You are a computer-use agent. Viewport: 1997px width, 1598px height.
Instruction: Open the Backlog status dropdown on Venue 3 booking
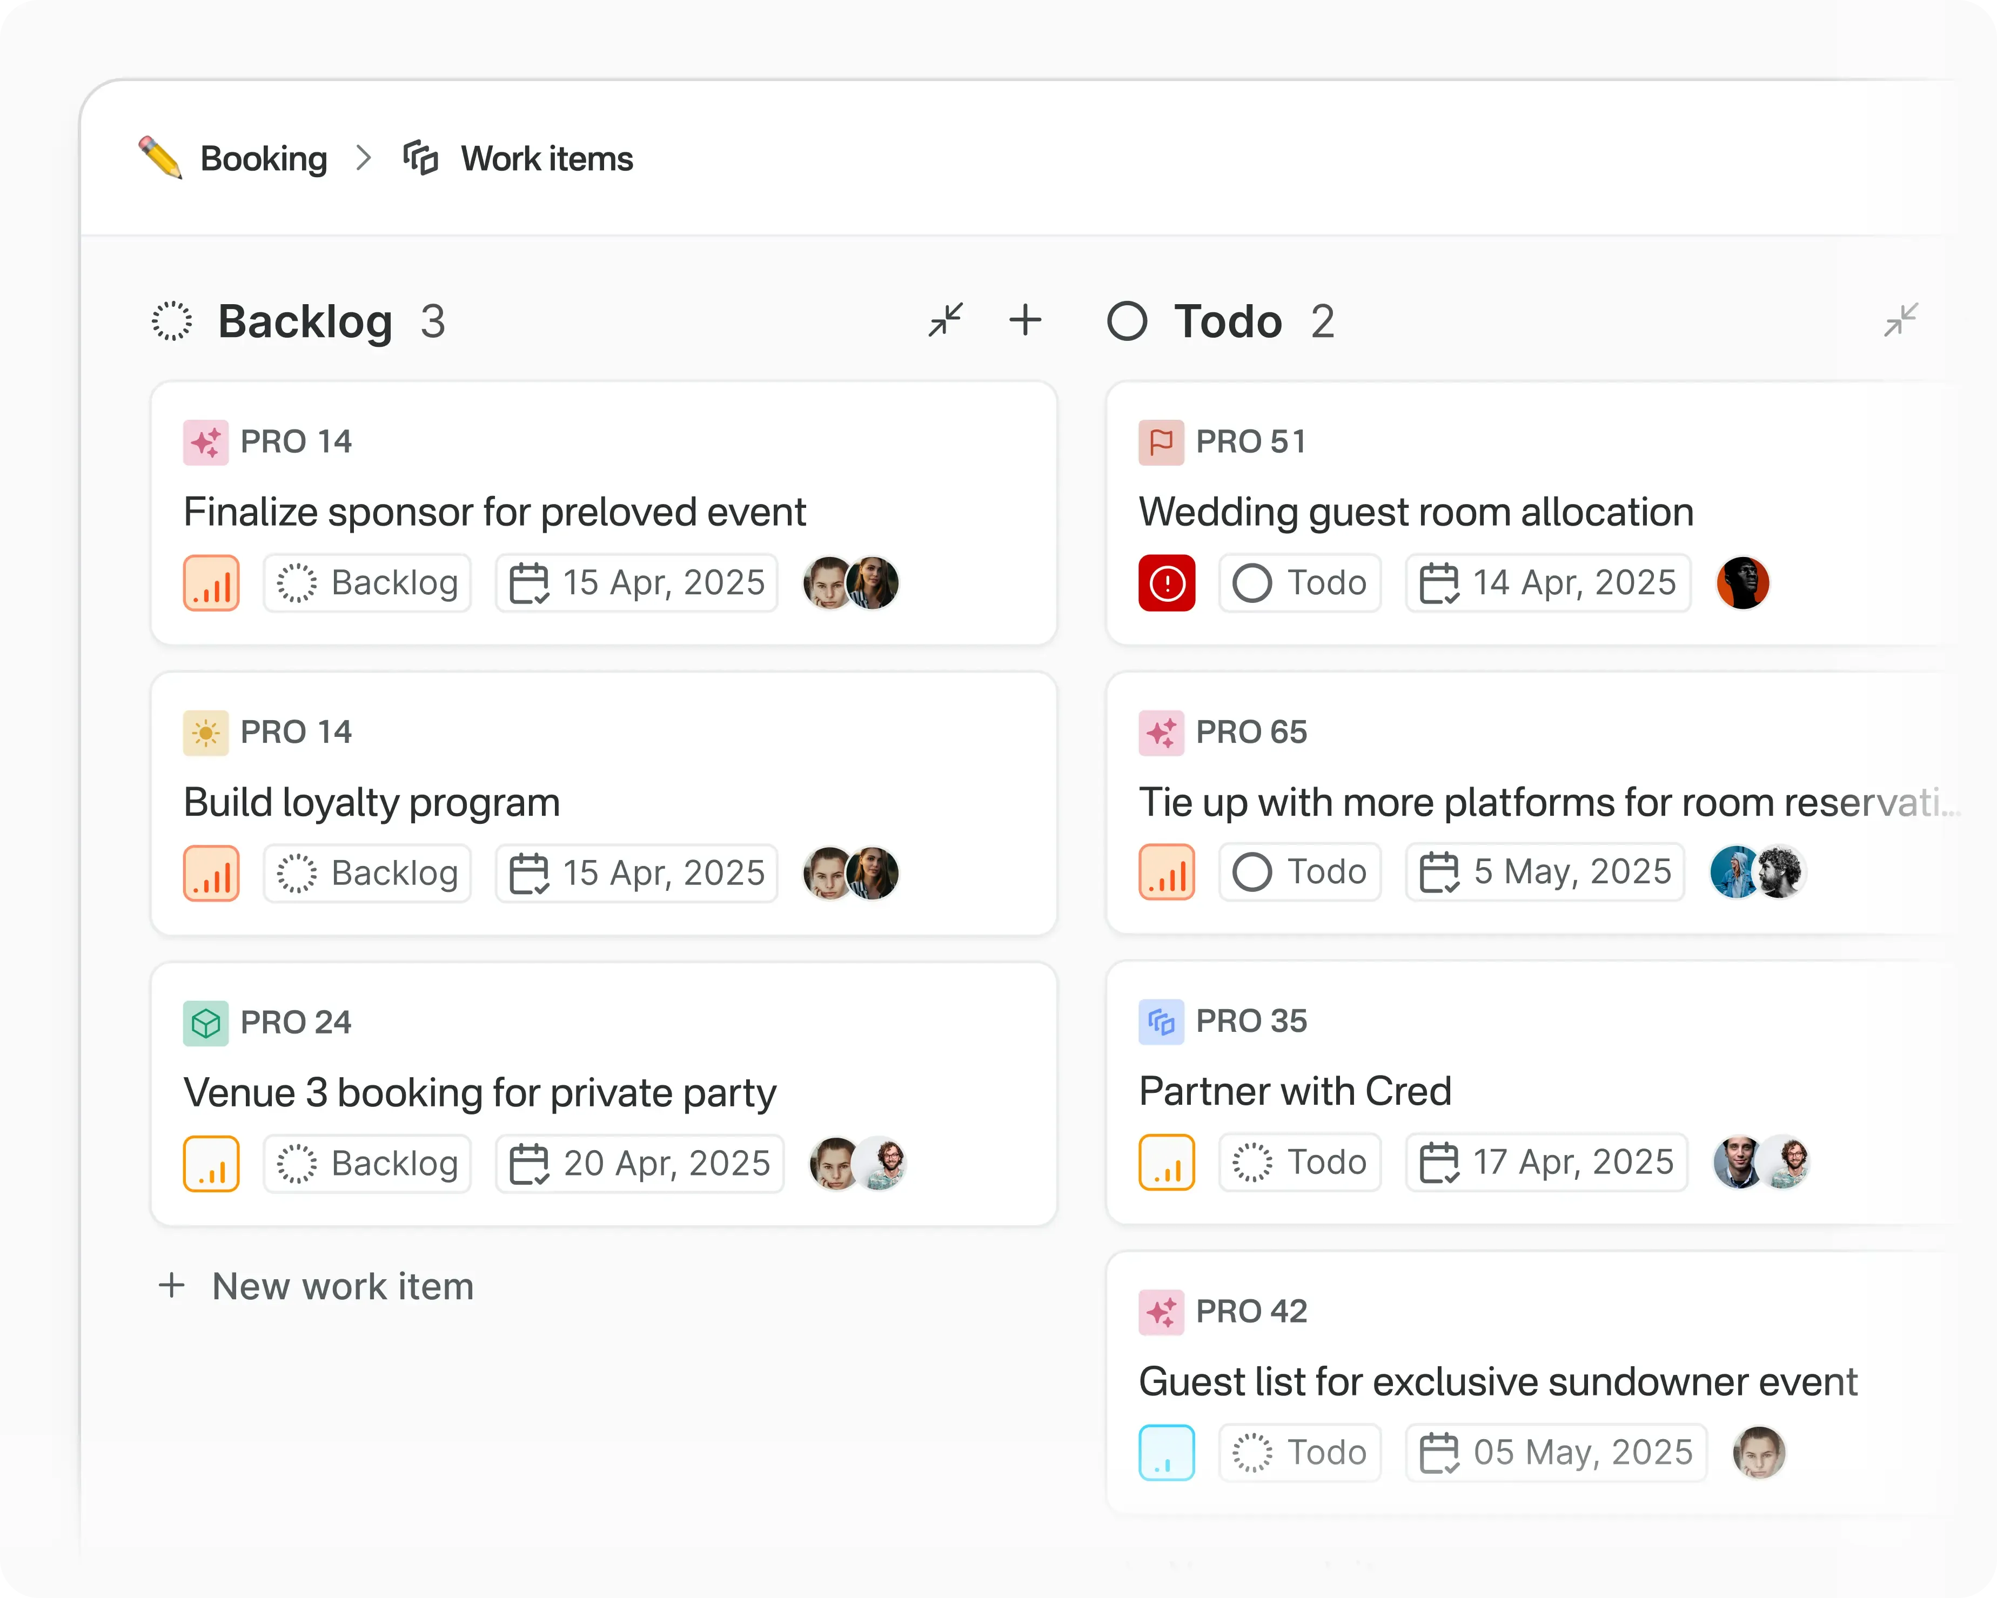(x=367, y=1164)
